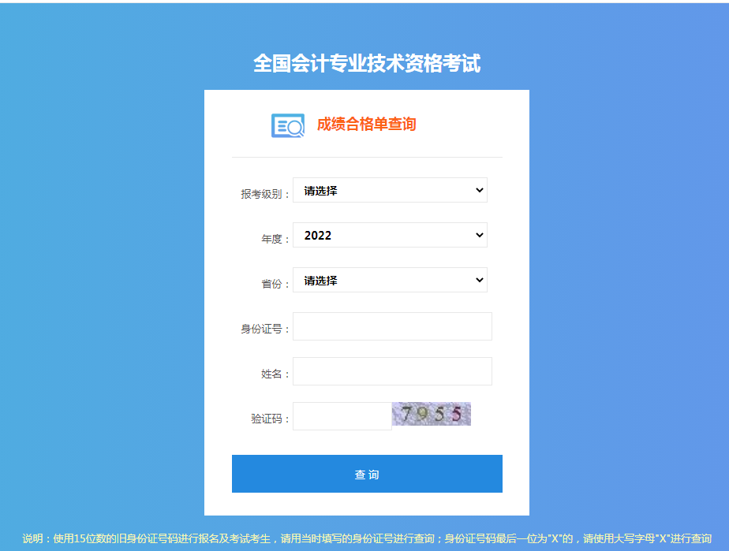Click the chevron arrow on the 省份 selector

tap(477, 280)
